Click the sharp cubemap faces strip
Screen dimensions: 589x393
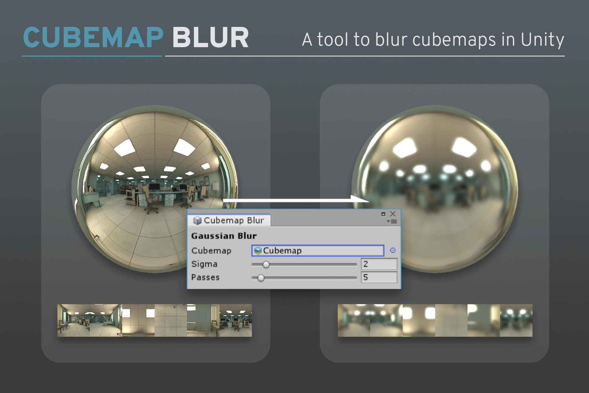[x=155, y=320]
